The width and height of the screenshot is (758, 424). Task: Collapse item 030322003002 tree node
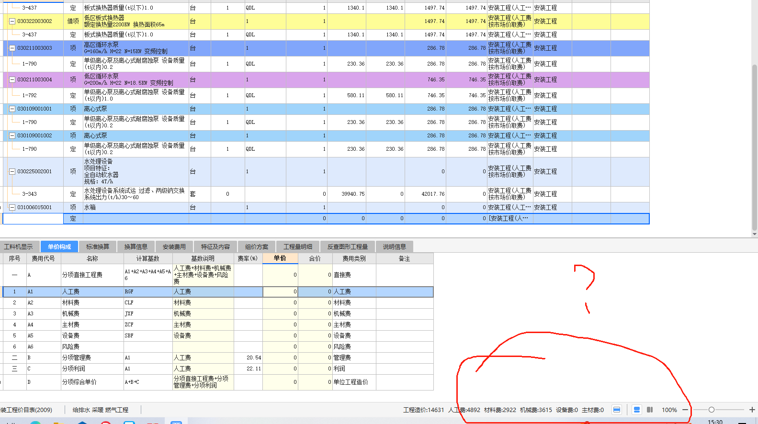[12, 21]
